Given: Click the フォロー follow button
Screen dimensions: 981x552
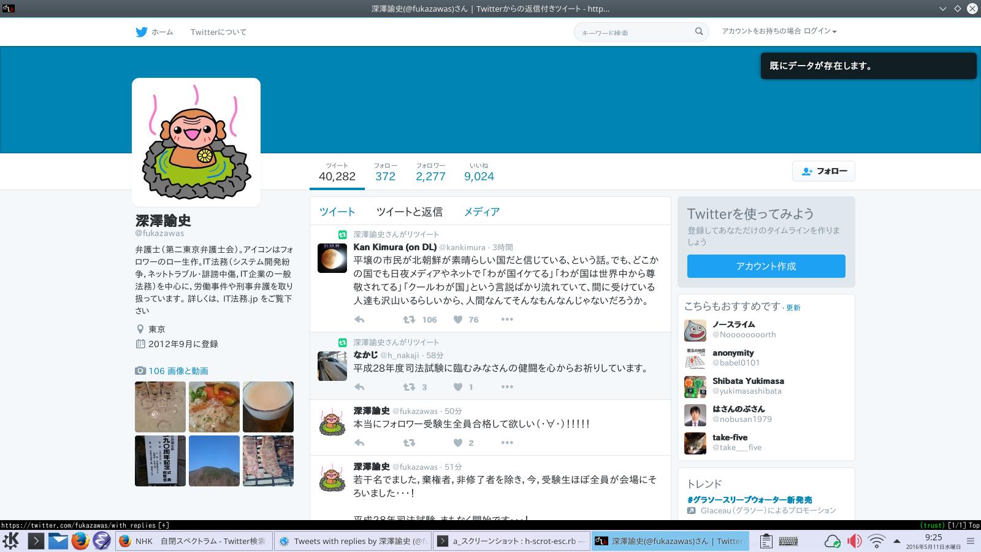Looking at the screenshot, I should click(823, 171).
